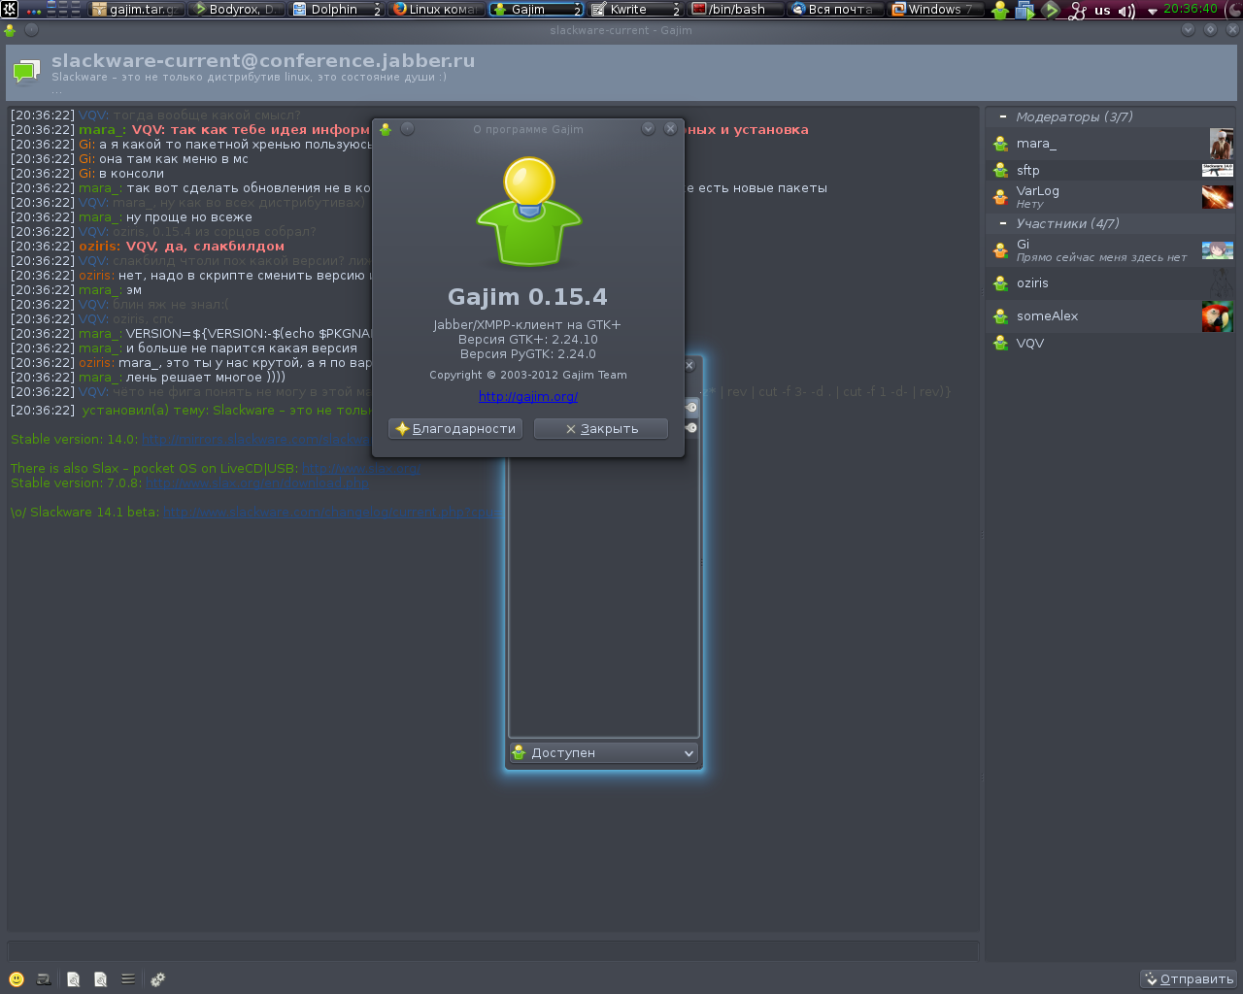The height and width of the screenshot is (994, 1243).
Task: Switch to Dolphin in the taskbar
Action: click(336, 10)
